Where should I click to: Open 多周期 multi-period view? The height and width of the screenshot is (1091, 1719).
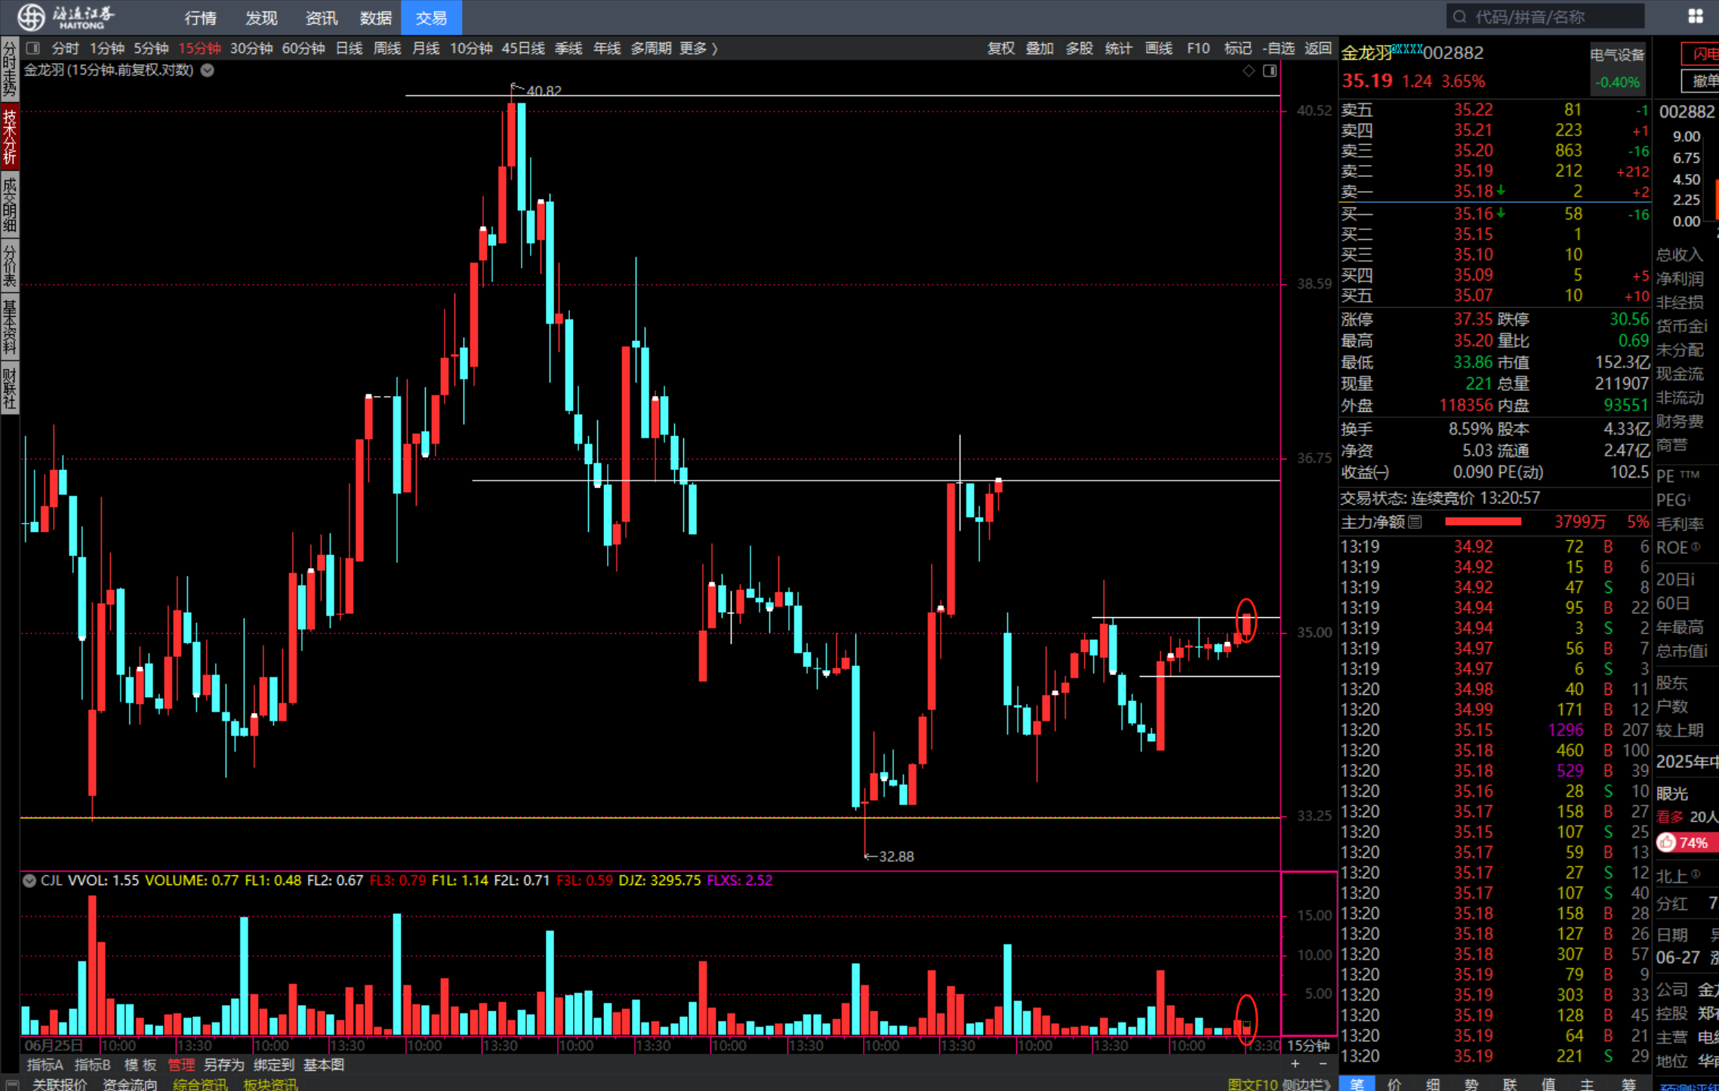coord(651,48)
